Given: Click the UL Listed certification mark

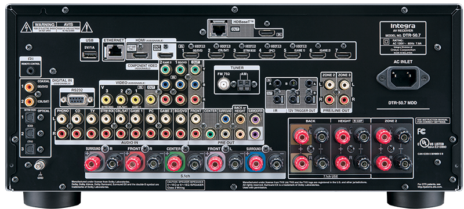Looking at the screenshot, I should click(x=424, y=143).
